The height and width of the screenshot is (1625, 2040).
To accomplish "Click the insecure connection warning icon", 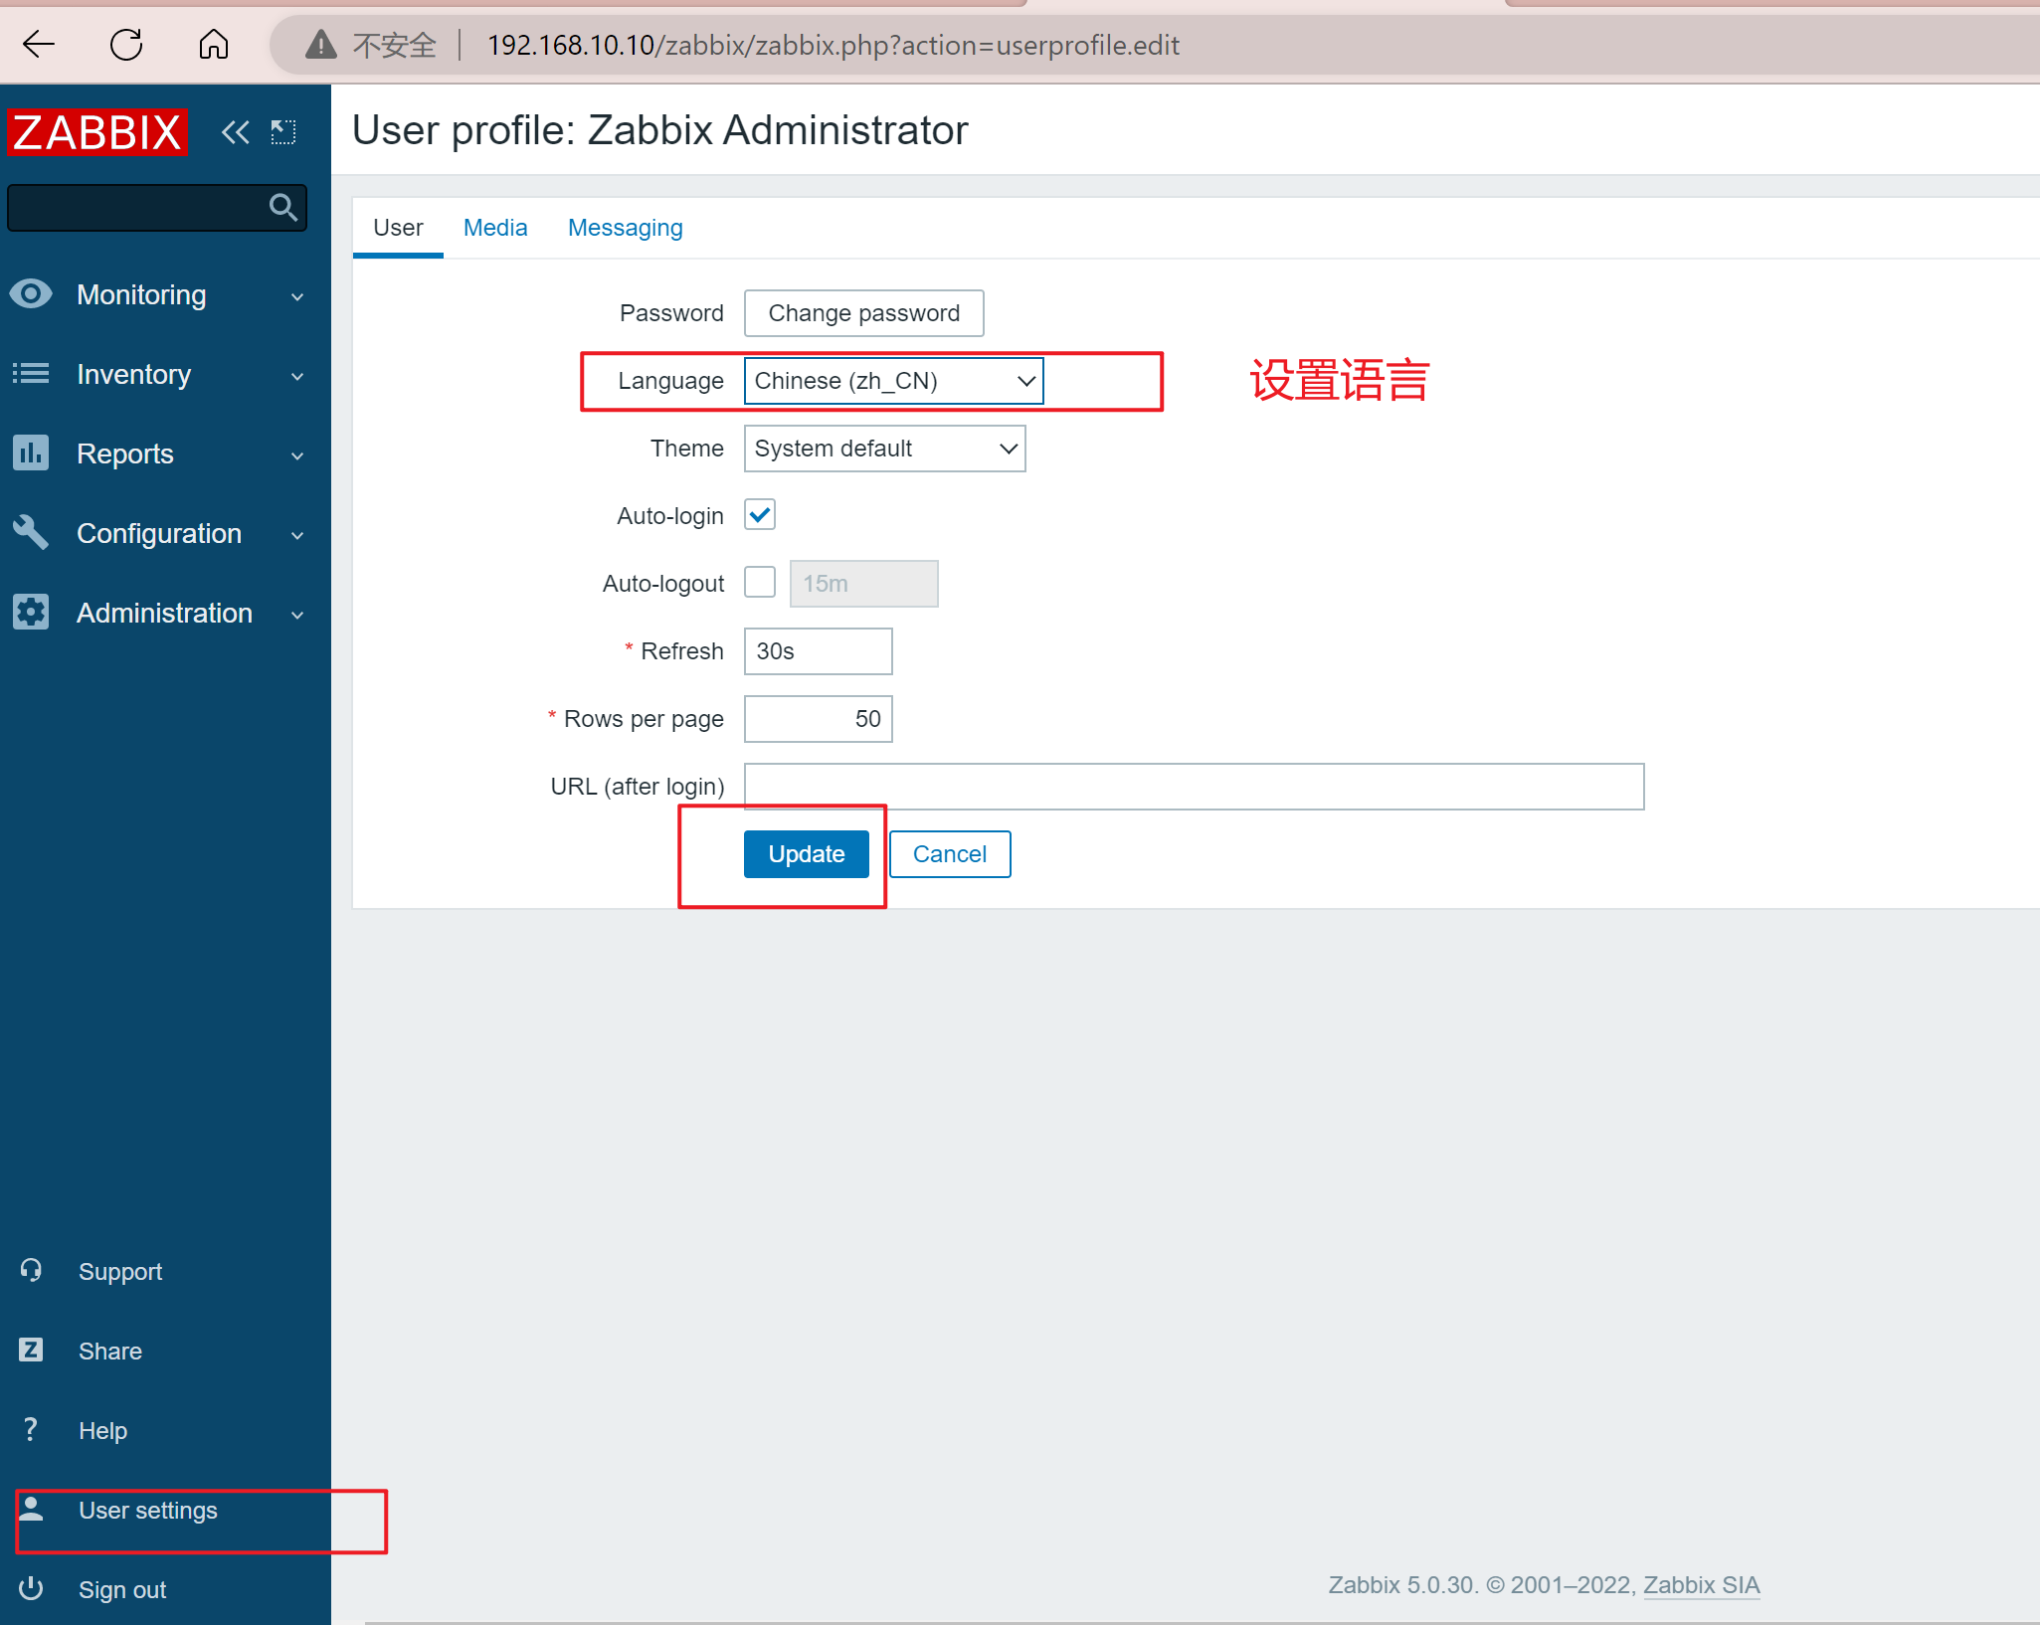I will tap(320, 45).
